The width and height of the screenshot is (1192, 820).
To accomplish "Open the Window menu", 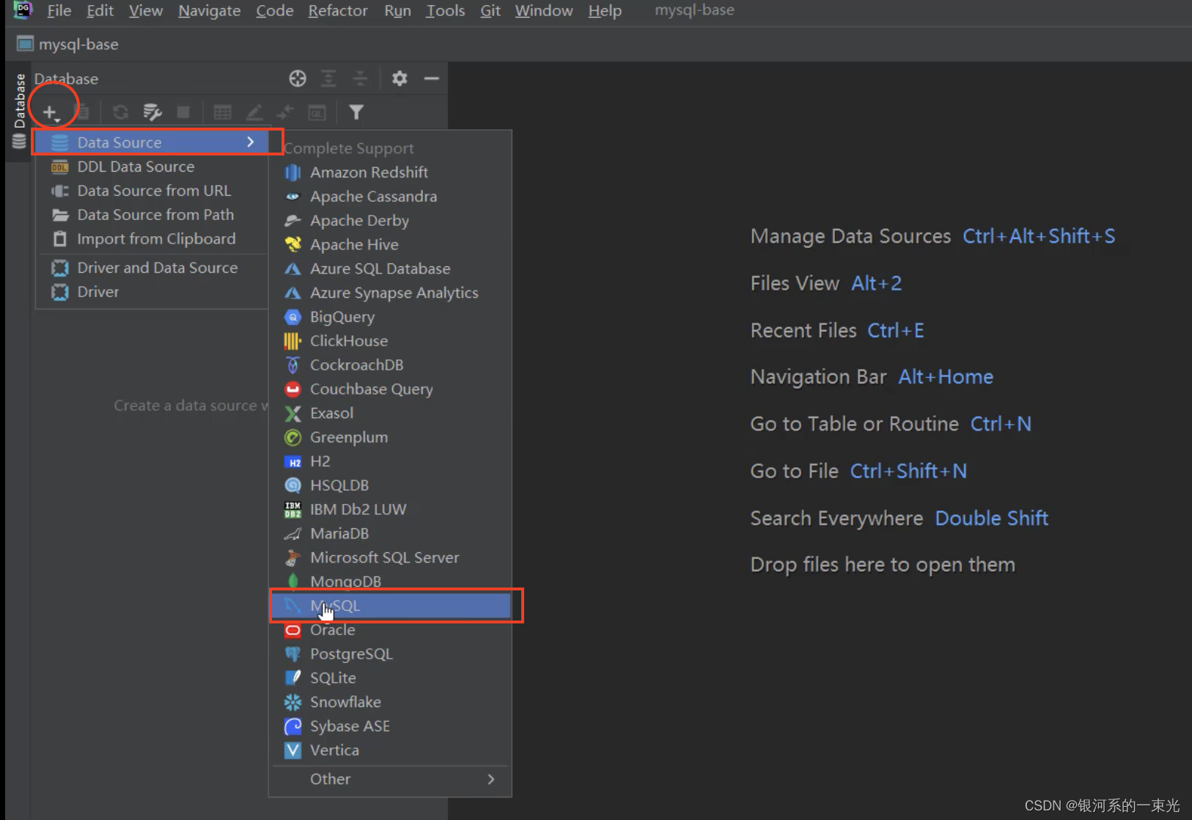I will click(544, 10).
